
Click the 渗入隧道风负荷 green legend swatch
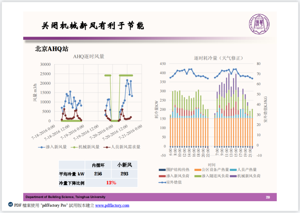point(198,176)
